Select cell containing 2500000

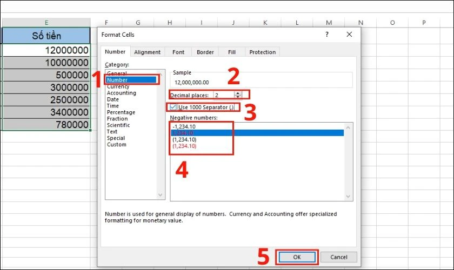click(x=46, y=100)
